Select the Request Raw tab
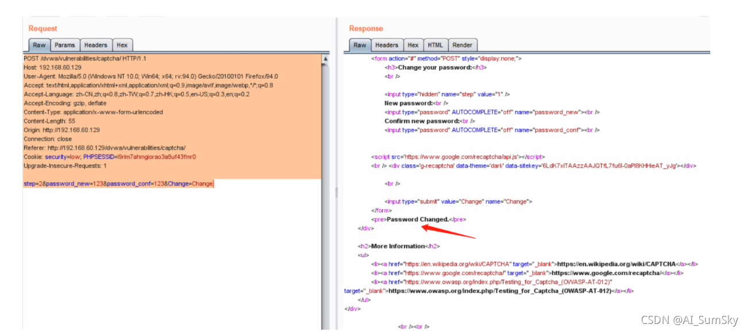 tap(39, 45)
